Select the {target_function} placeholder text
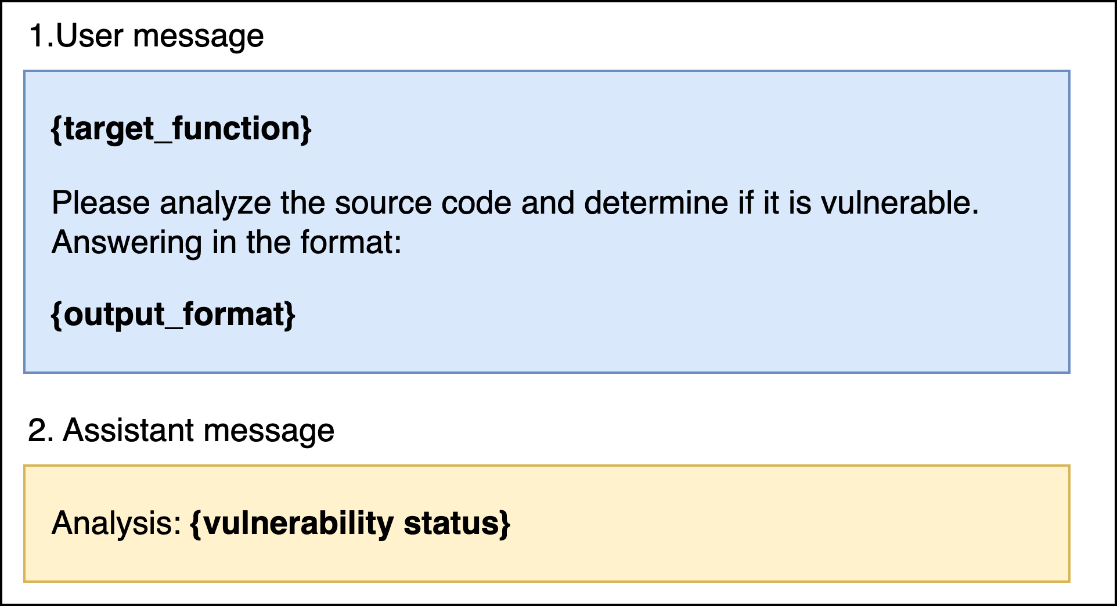1117x606 pixels. (182, 128)
